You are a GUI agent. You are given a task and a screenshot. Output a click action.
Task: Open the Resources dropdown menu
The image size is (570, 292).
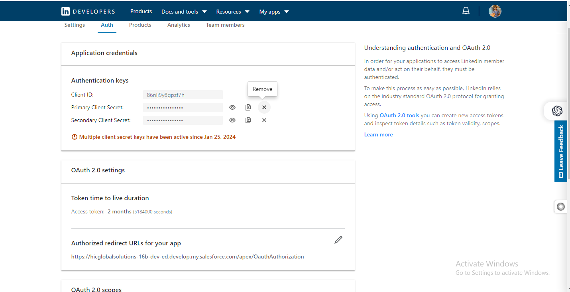(x=232, y=12)
